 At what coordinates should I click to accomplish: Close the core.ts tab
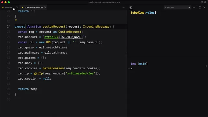tap(17, 7)
